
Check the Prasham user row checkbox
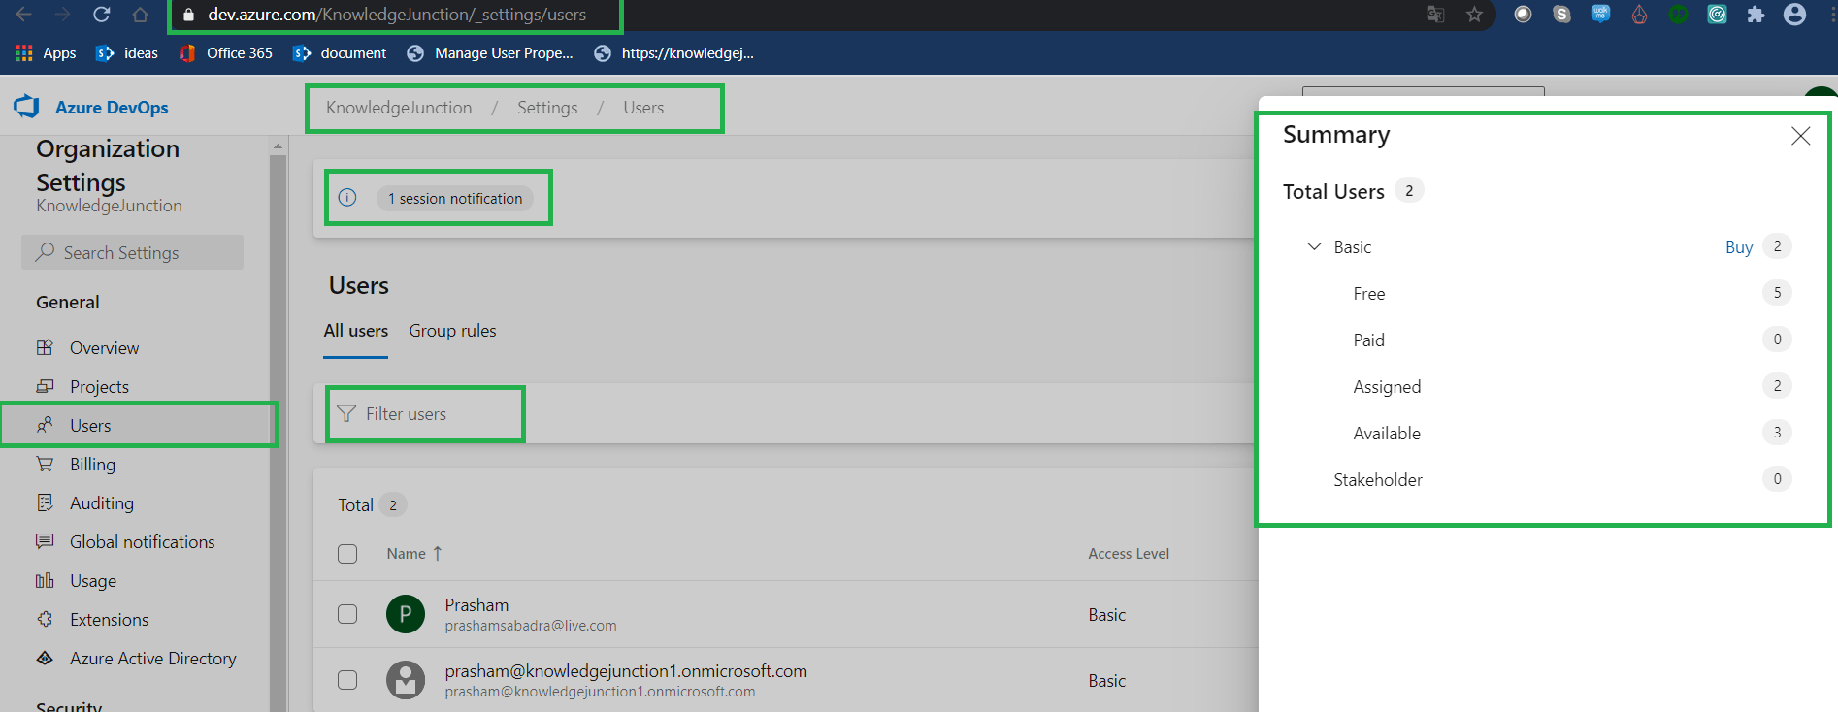tap(347, 614)
